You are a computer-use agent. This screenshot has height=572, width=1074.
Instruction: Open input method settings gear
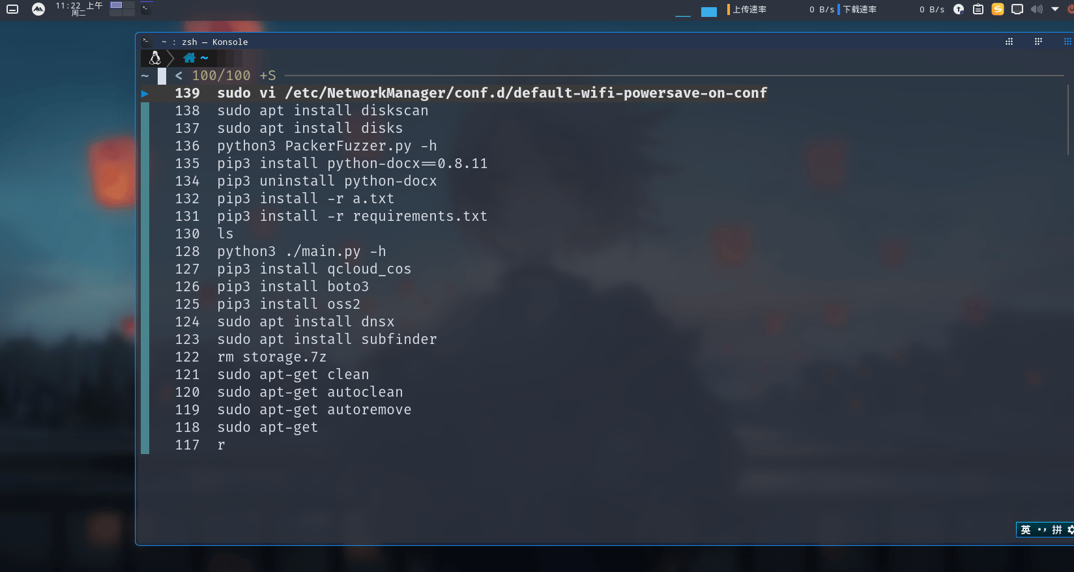tap(1070, 530)
